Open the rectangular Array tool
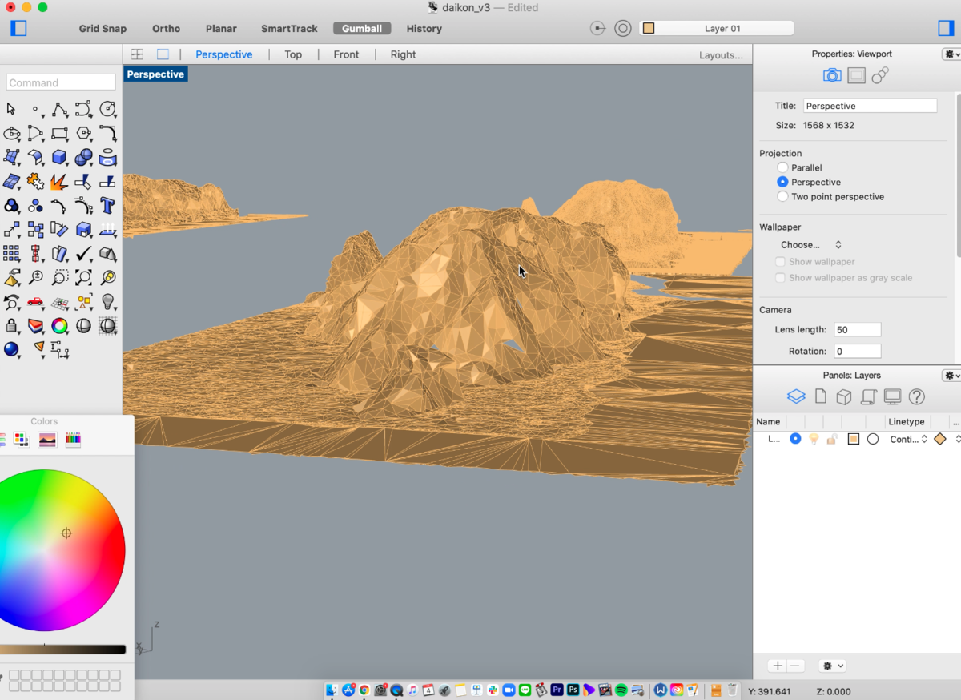The image size is (961, 700). click(11, 254)
